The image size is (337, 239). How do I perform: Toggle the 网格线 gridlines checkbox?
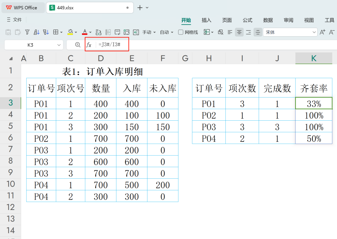click(181, 32)
